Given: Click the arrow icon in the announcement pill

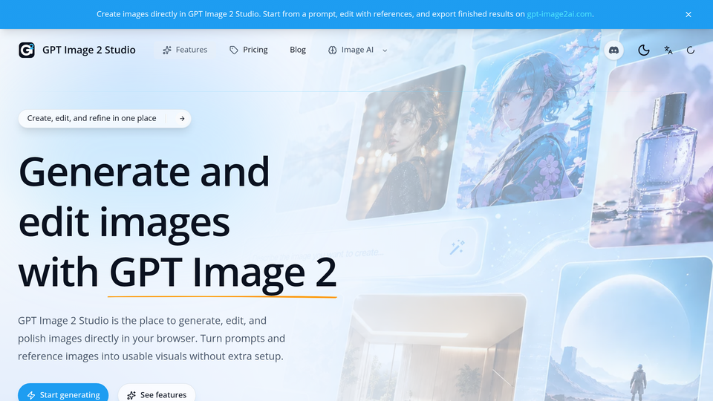Looking at the screenshot, I should pos(182,119).
